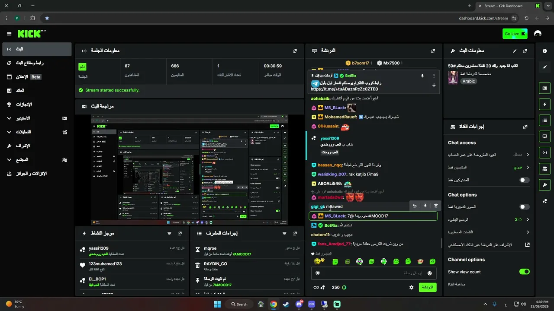The height and width of the screenshot is (311, 554).
Task: Toggle the stream preview widget icon in right rail
Action: tap(544, 88)
